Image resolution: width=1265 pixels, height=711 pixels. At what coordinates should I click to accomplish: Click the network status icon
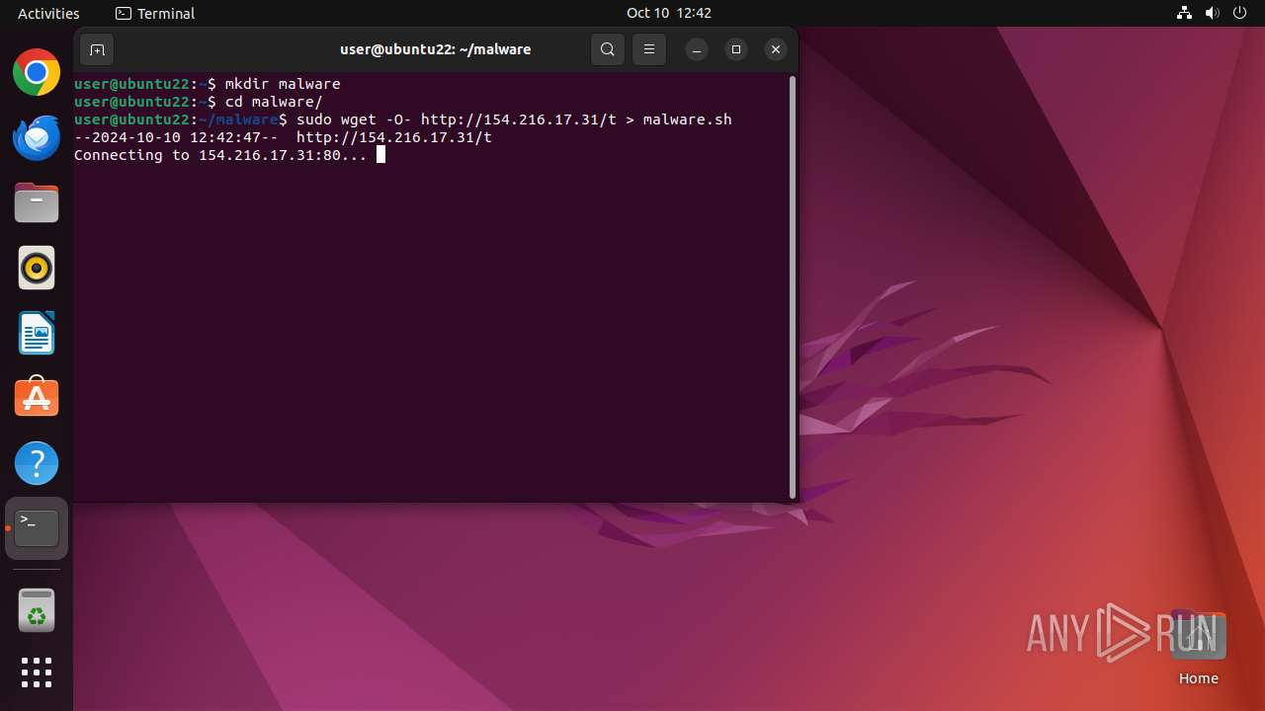pos(1184,13)
